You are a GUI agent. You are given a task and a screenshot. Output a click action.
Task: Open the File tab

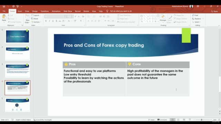coord(4,11)
